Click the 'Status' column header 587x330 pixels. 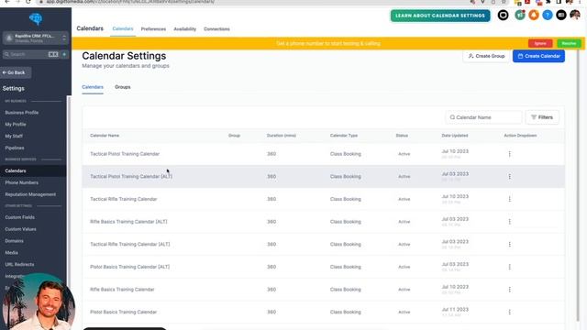[402, 136]
